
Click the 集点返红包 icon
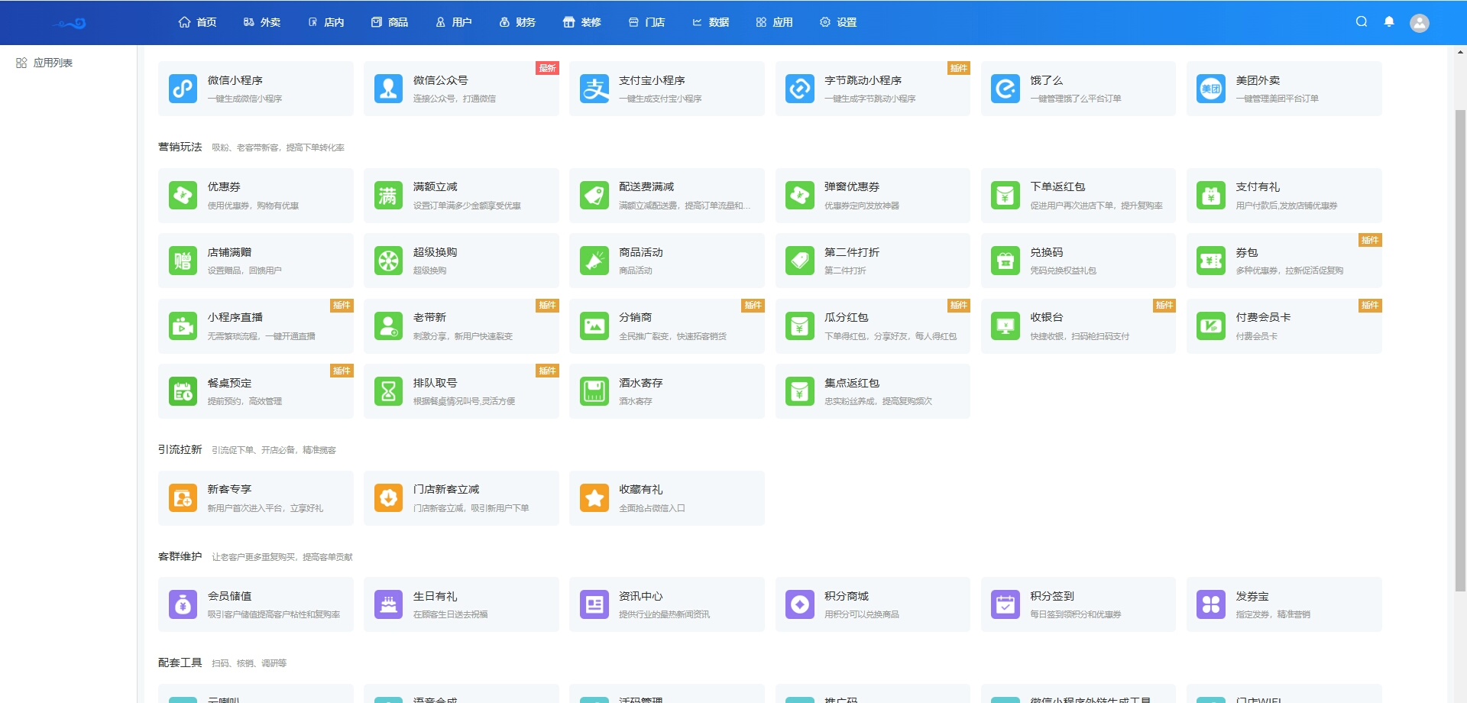coord(800,391)
